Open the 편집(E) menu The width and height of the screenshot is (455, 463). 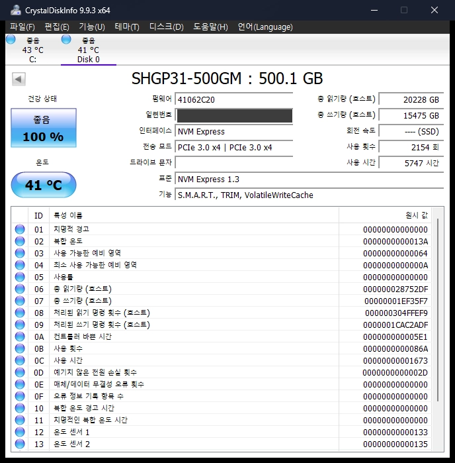tap(57, 27)
